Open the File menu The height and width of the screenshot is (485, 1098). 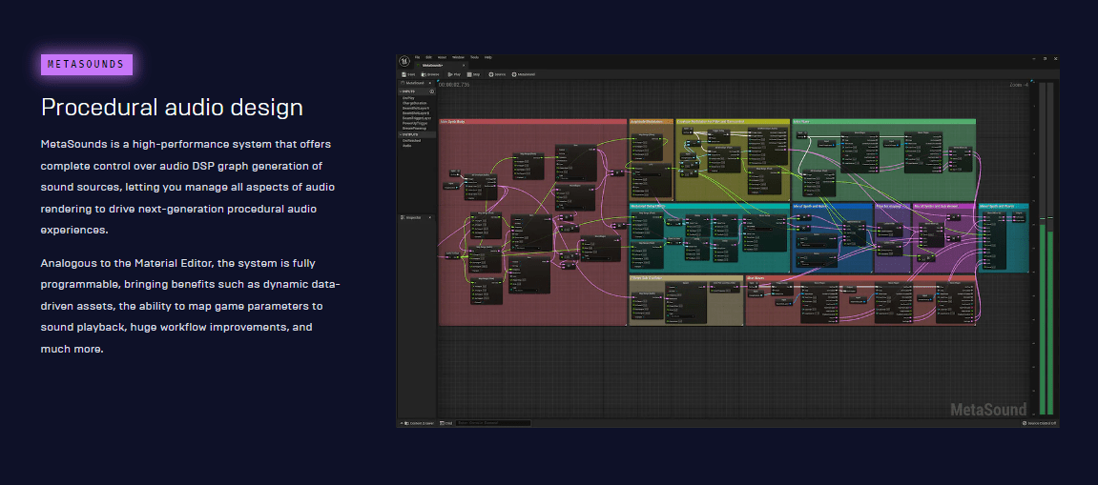[x=417, y=57]
